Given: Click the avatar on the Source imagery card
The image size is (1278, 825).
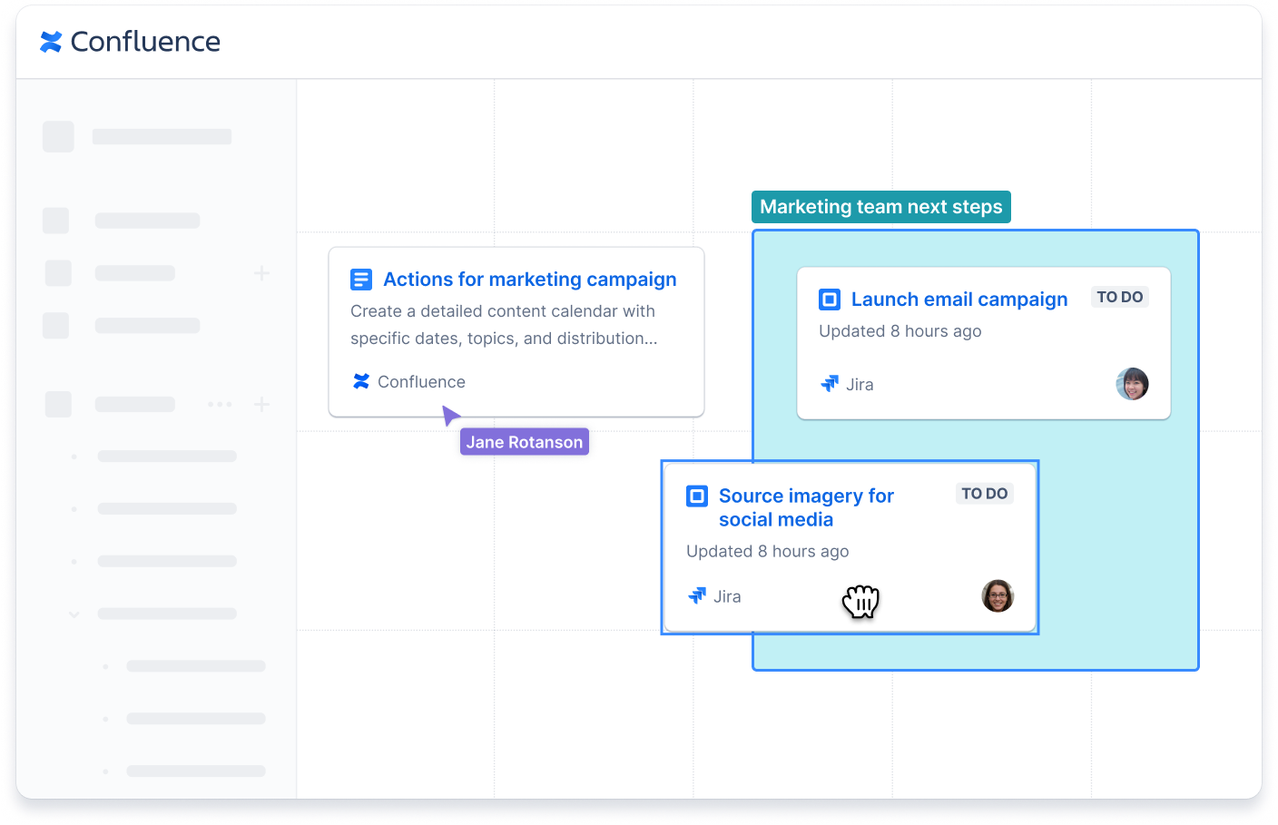Looking at the screenshot, I should (998, 595).
